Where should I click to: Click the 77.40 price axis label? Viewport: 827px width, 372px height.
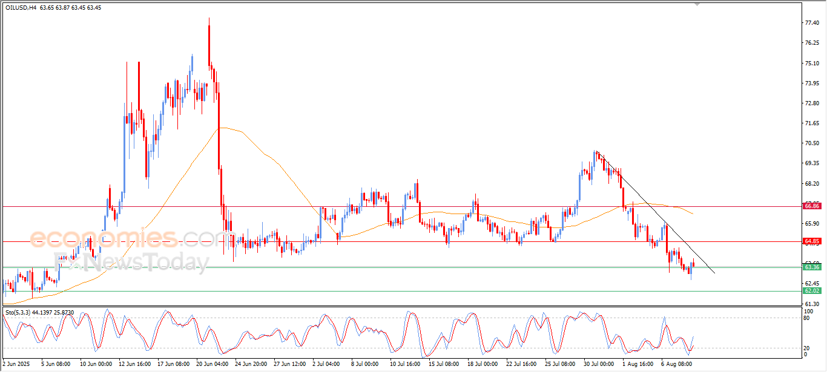(x=812, y=23)
